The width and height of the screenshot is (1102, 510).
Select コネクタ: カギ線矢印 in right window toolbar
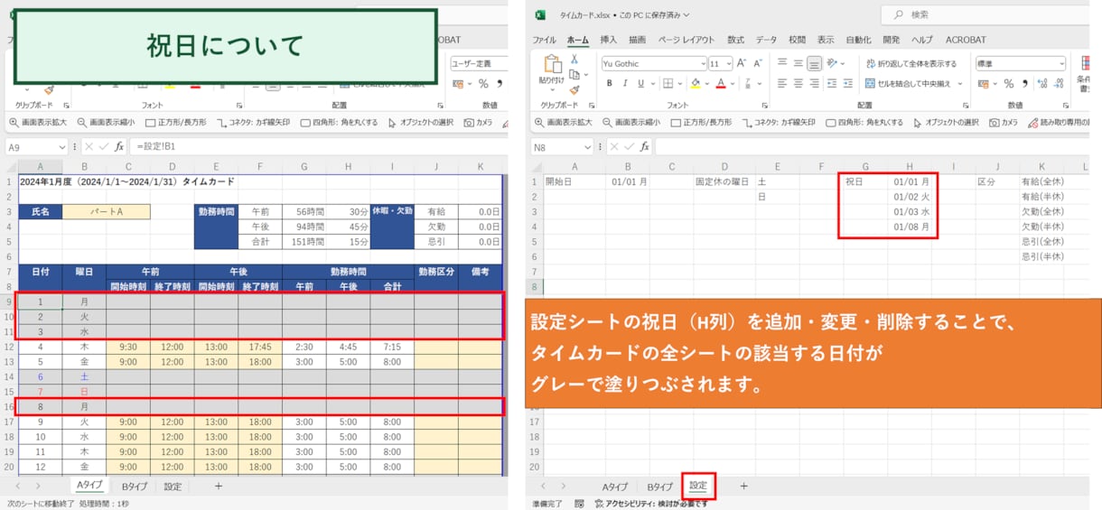pos(777,123)
